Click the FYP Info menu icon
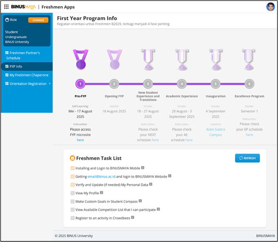The width and height of the screenshot is (278, 242). click(7, 66)
